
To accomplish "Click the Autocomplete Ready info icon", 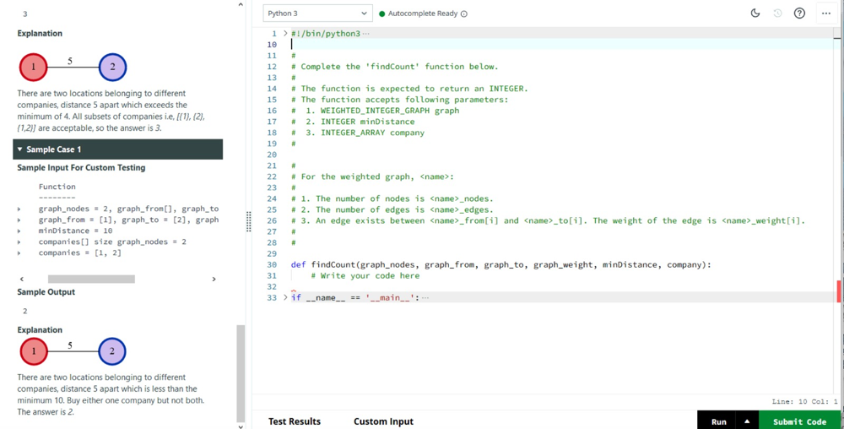I will pos(464,14).
